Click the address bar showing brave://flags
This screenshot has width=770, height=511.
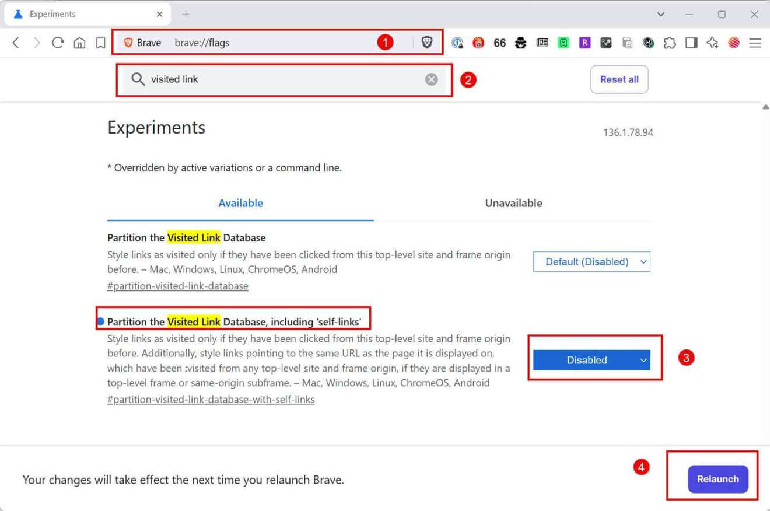262,43
